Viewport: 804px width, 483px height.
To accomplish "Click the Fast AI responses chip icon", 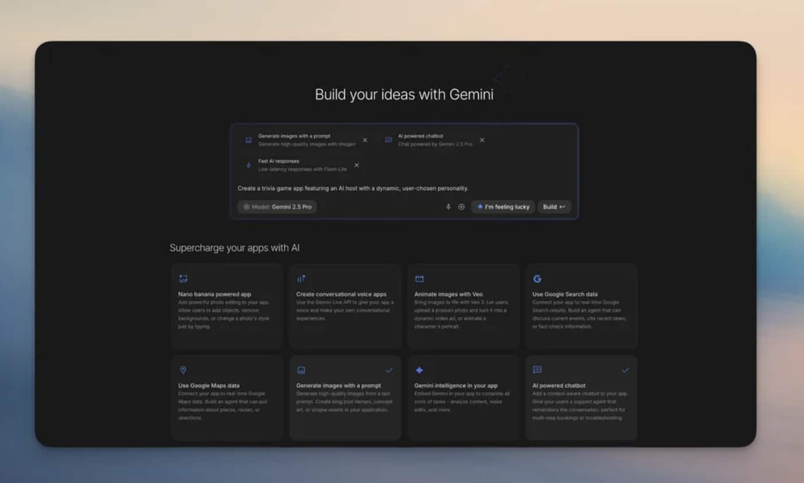I will coord(248,165).
